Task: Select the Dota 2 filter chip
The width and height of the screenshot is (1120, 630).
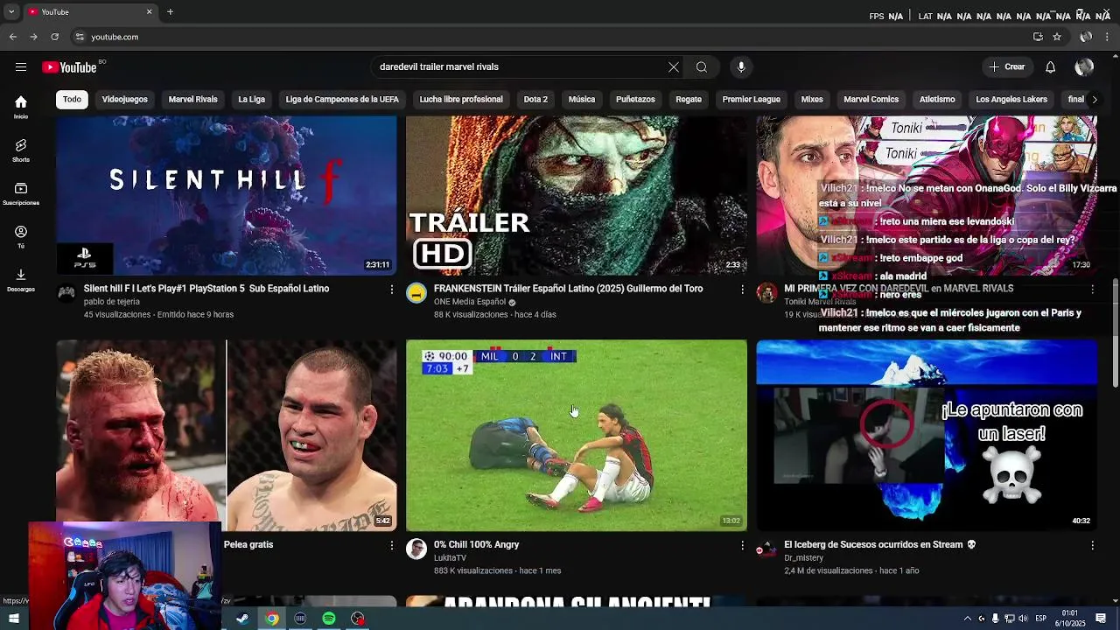Action: [535, 100]
